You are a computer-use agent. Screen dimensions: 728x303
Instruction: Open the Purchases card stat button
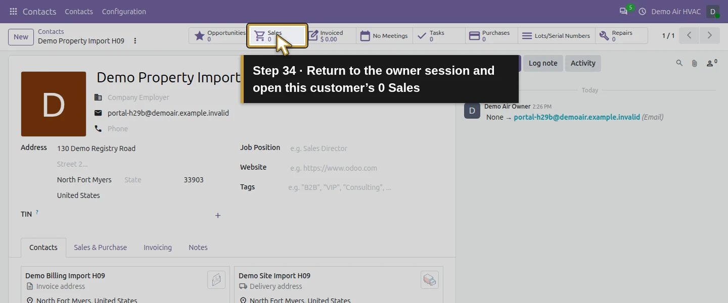click(491, 36)
